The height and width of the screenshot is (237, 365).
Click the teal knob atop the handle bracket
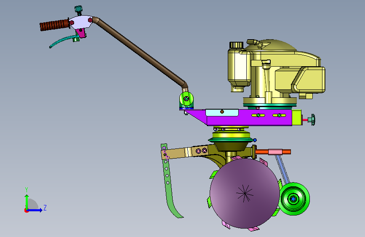pyautogui.click(x=78, y=10)
